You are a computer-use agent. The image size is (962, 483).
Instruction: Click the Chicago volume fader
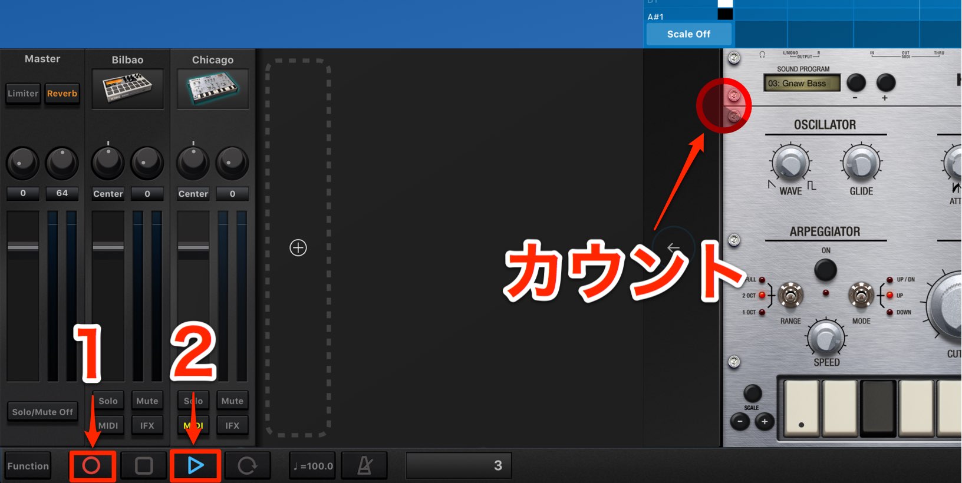pyautogui.click(x=193, y=246)
